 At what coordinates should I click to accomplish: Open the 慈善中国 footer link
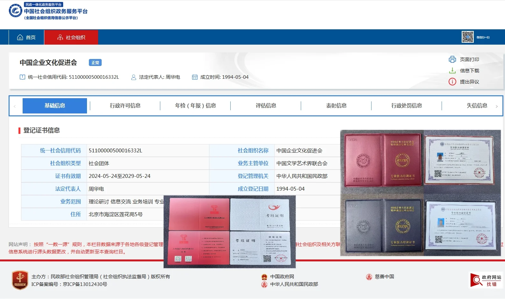tap(385, 277)
